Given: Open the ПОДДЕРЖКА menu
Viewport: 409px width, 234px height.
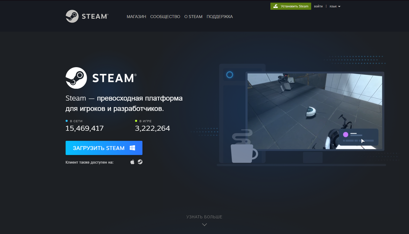Looking at the screenshot, I should (219, 16).
